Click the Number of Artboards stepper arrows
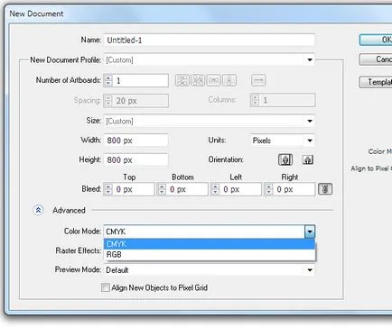The image size is (392, 327). coord(108,80)
